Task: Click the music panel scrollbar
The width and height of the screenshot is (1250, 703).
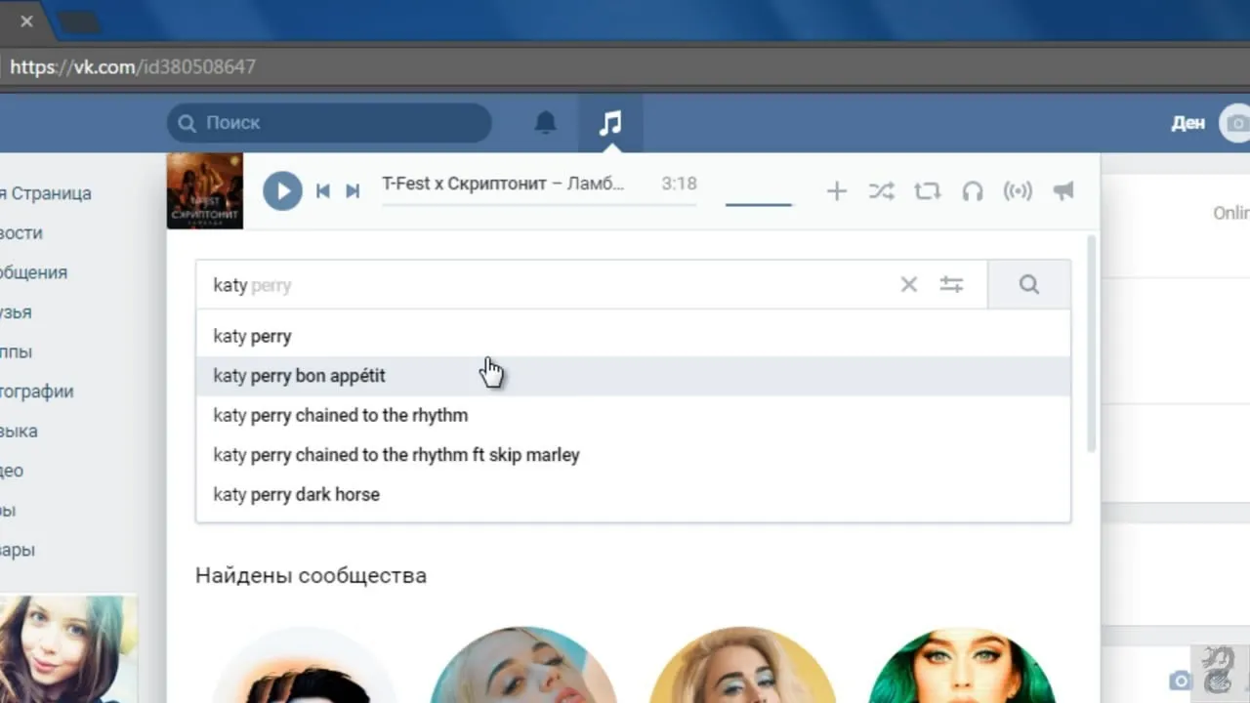Action: 1092,342
